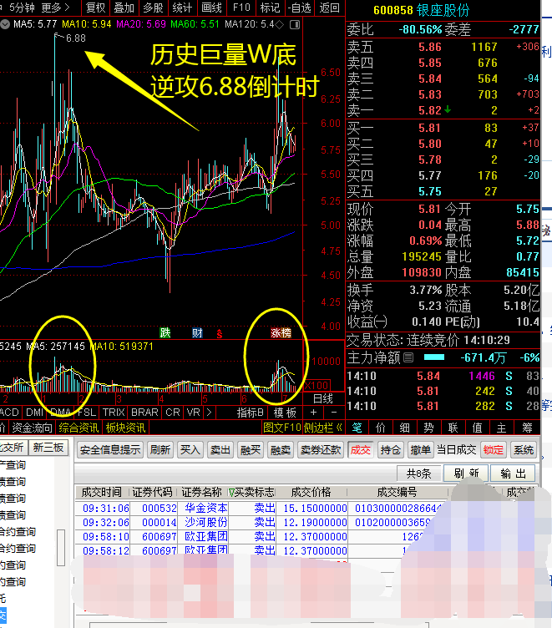Click the X100 volume scale label
552x628 pixels.
click(x=317, y=386)
